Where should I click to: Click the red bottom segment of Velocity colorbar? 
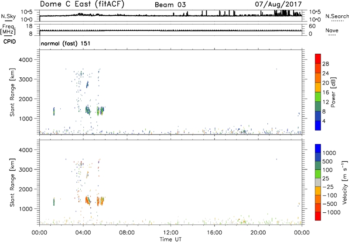pyautogui.click(x=318, y=216)
